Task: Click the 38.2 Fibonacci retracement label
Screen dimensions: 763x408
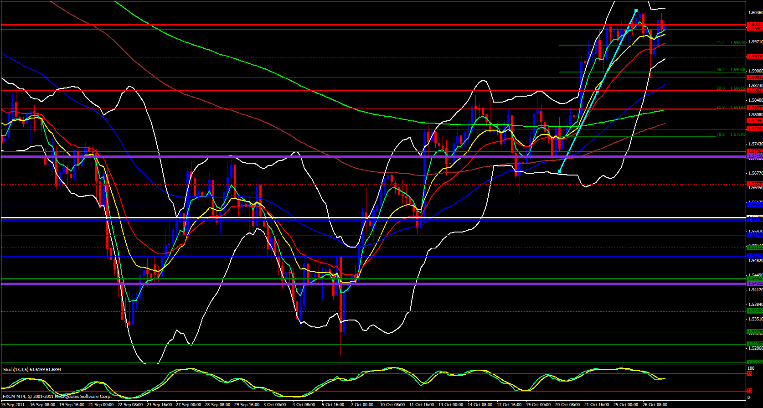Action: 720,70
